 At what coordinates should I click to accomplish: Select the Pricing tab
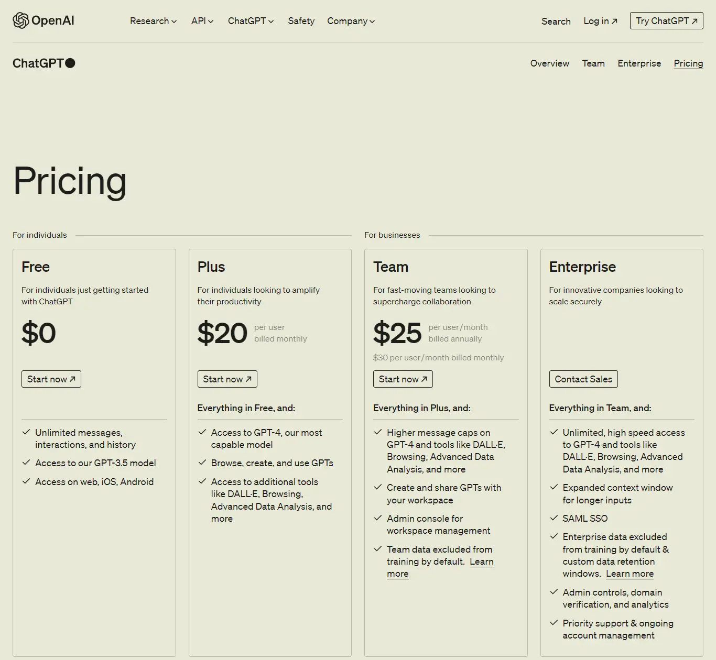(688, 63)
